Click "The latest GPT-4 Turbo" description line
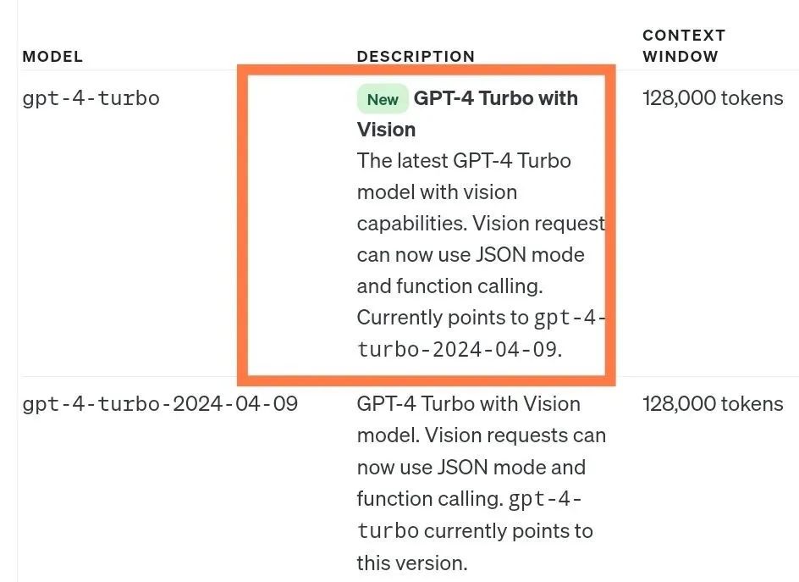This screenshot has width=799, height=582. click(464, 160)
